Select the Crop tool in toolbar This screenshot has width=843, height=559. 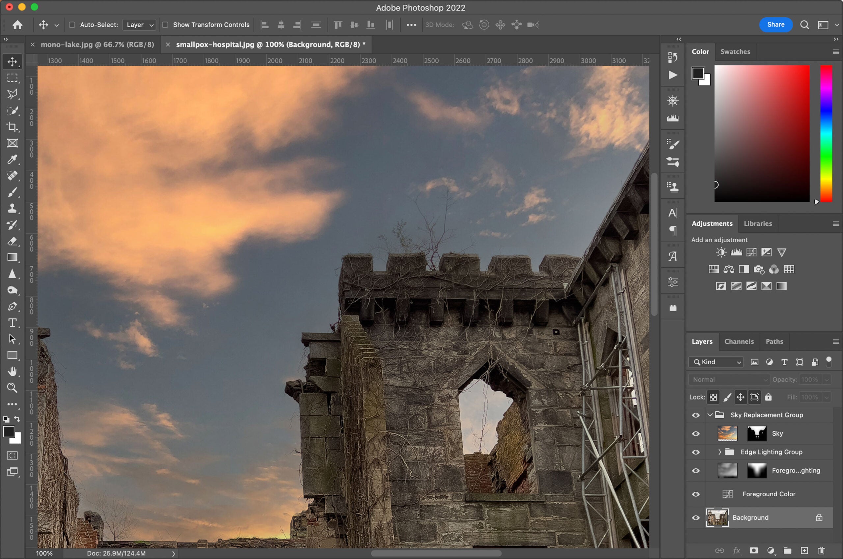pyautogui.click(x=13, y=127)
